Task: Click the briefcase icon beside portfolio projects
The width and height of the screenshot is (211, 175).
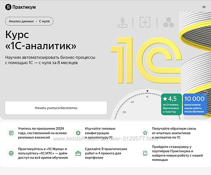Action: coord(78,153)
